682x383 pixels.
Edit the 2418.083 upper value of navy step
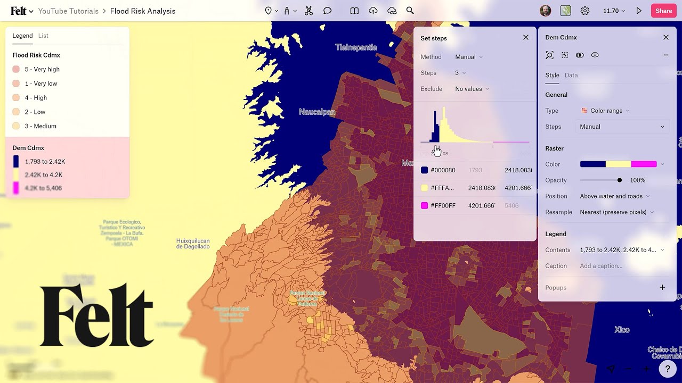[518, 170]
